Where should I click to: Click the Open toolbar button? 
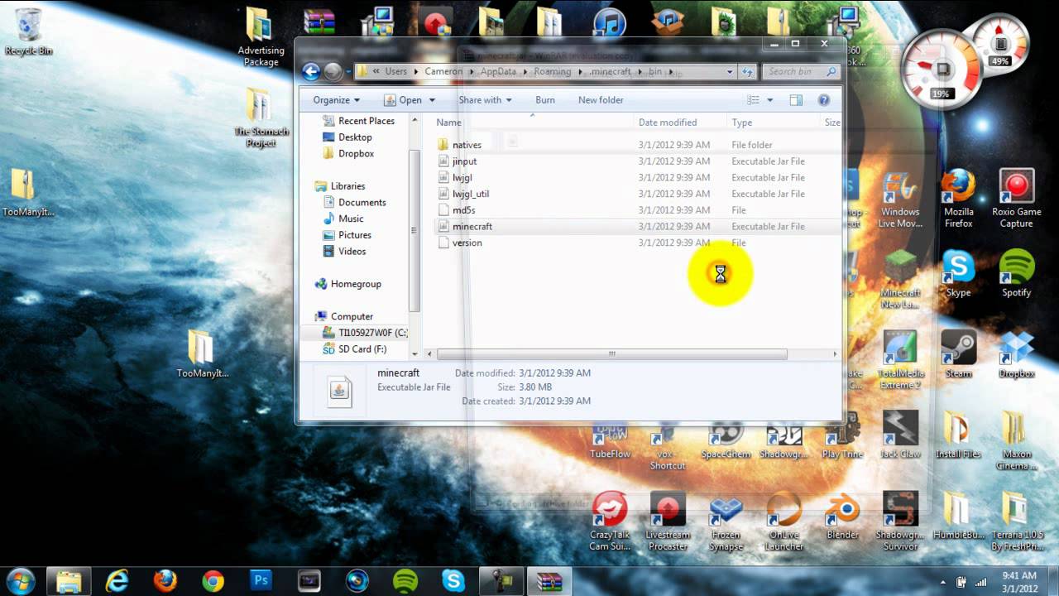[x=403, y=100]
